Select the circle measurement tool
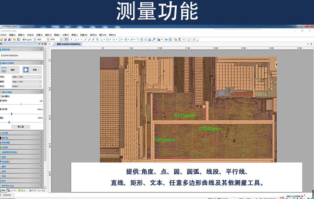Viewport: 314px width, 199px height. point(120,39)
